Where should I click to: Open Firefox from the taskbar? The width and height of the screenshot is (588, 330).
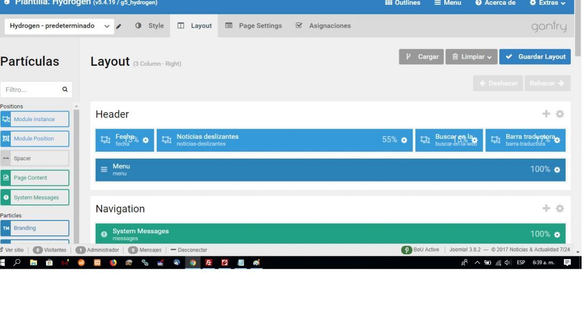(113, 263)
